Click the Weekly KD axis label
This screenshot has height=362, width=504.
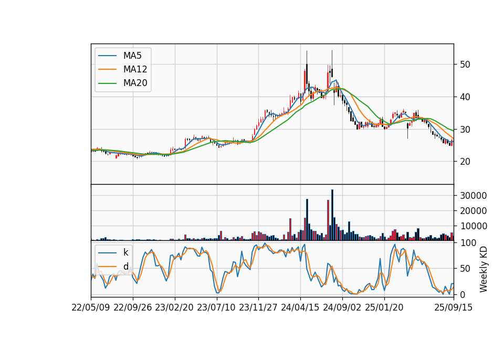coord(484,269)
